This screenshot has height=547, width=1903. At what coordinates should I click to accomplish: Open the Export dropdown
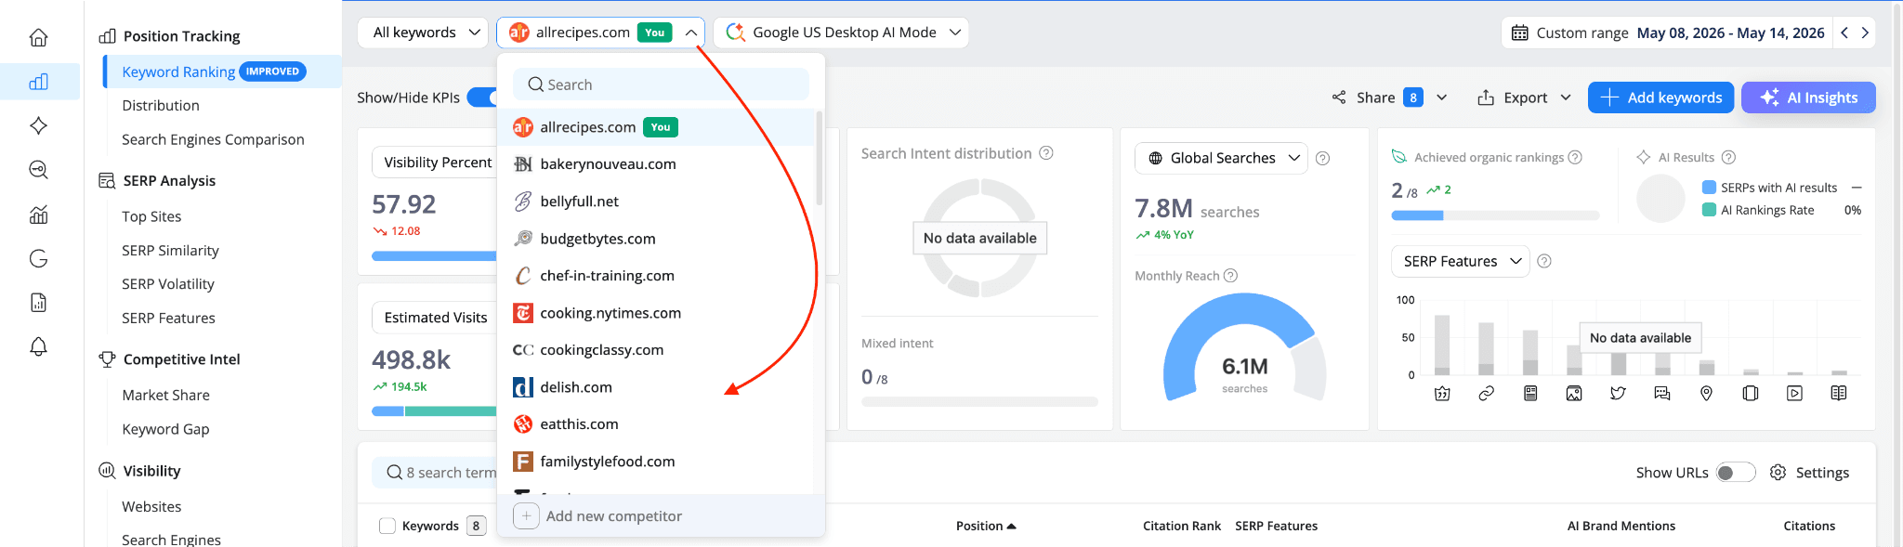coord(1525,98)
